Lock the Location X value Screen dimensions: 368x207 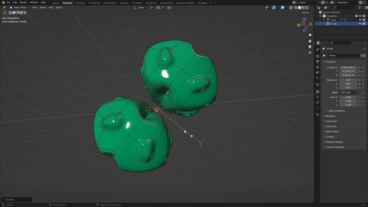pos(359,68)
